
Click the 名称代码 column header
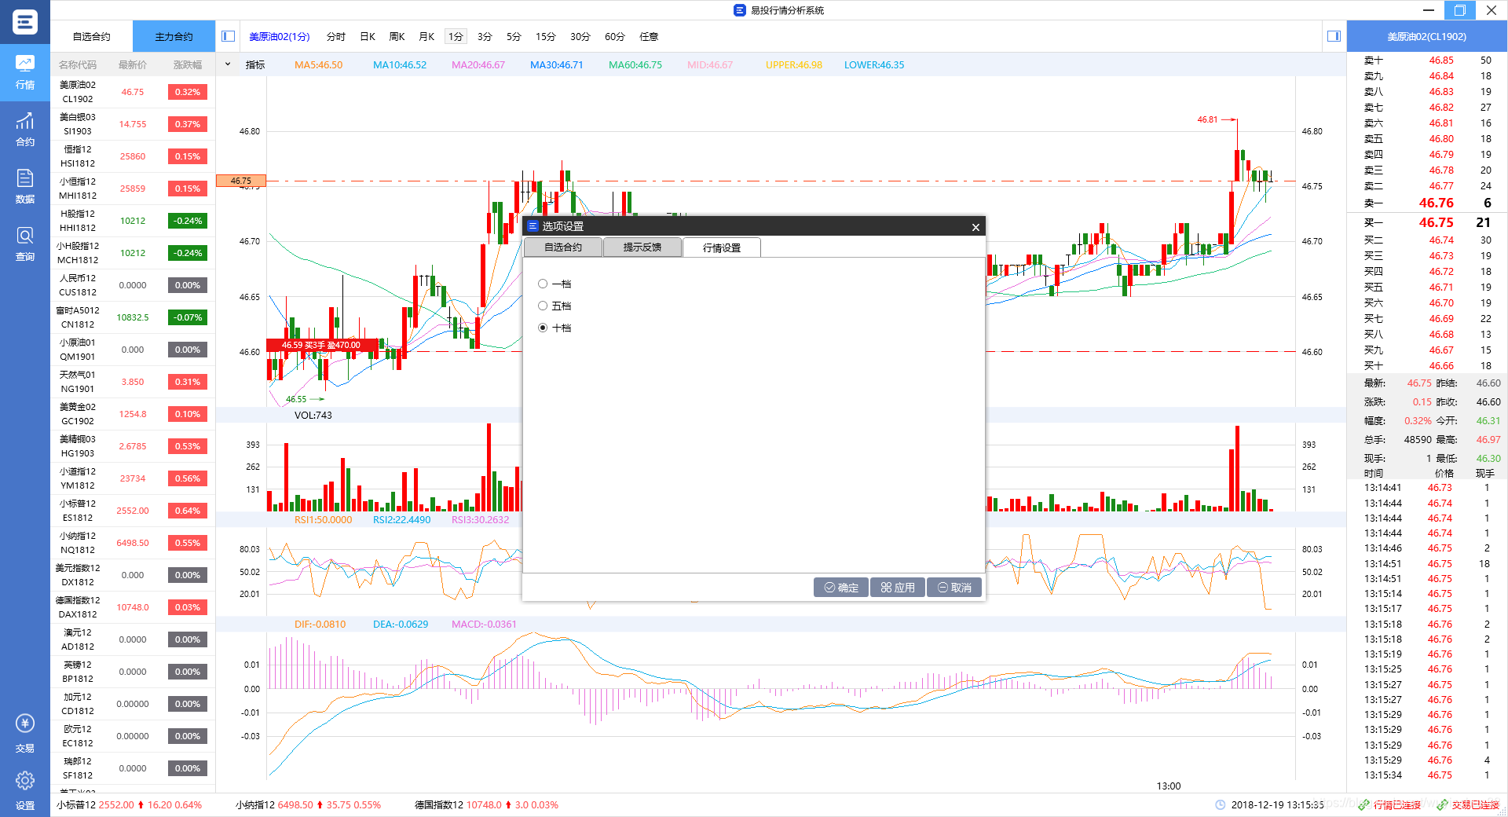pyautogui.click(x=78, y=64)
